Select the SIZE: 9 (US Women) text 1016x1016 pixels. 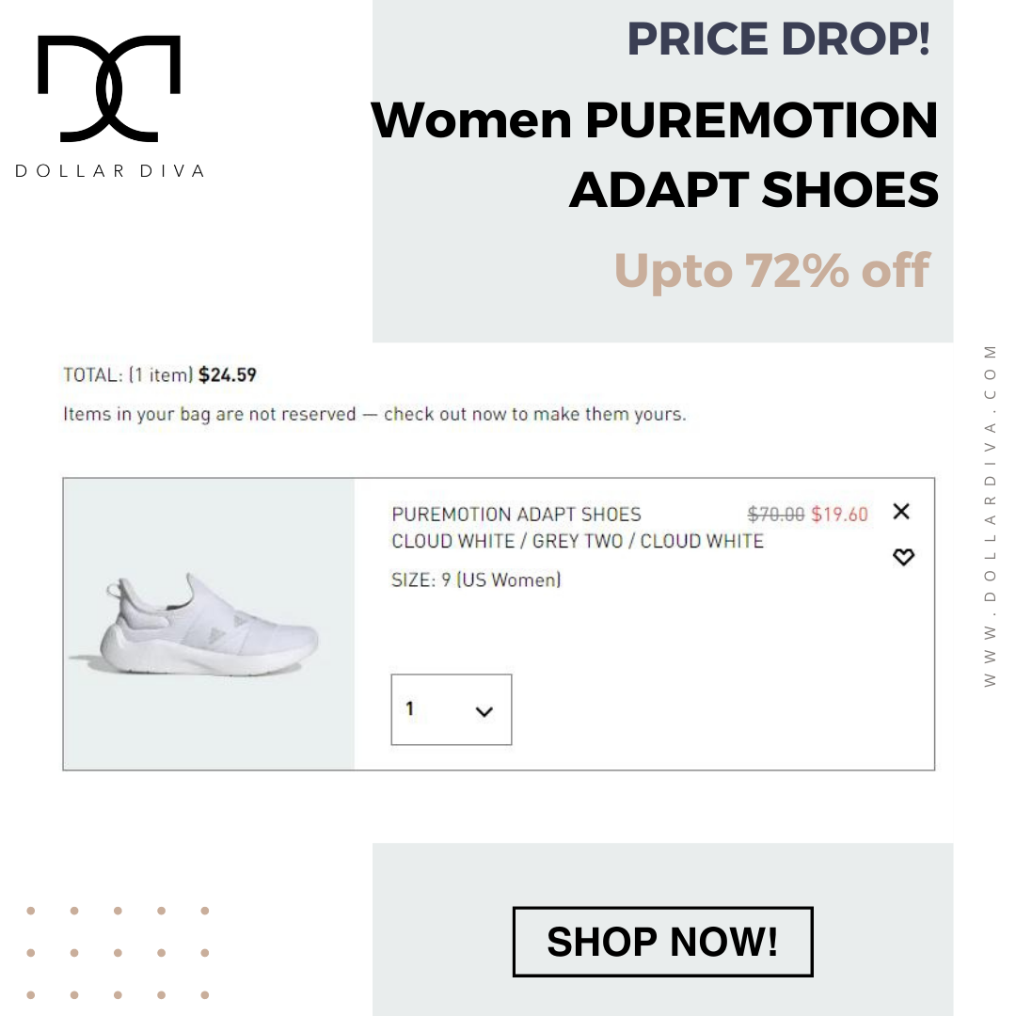pos(476,579)
